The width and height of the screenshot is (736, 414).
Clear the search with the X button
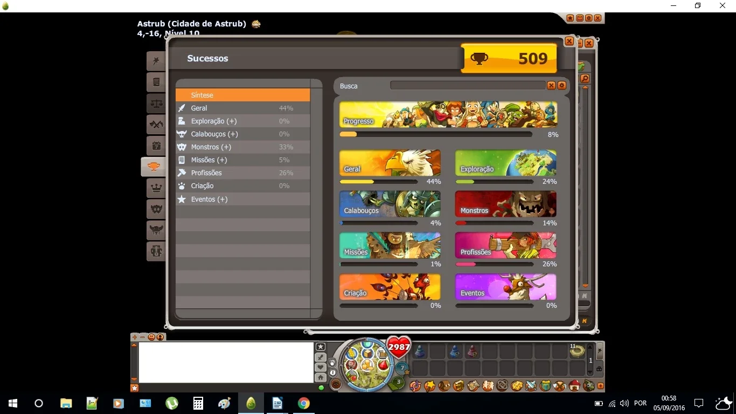[551, 86]
